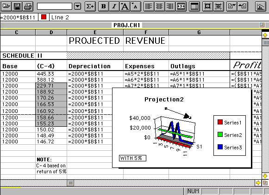Screen dimensions: 269x195
Task: Select the NOTE: cell
Action: point(51,160)
